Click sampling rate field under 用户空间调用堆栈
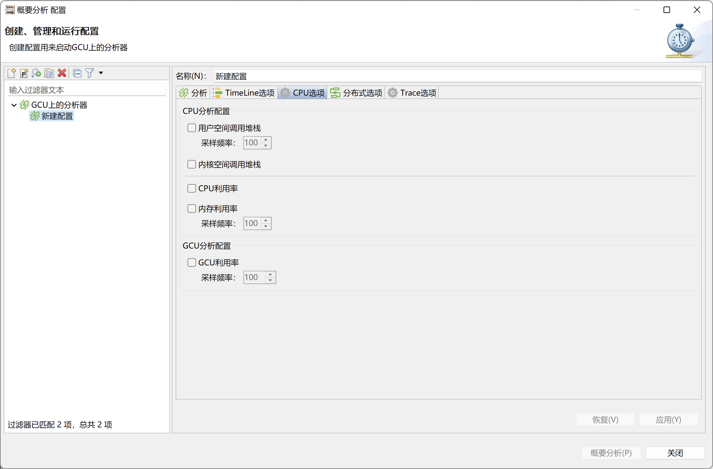Image resolution: width=713 pixels, height=469 pixels. pyautogui.click(x=252, y=143)
